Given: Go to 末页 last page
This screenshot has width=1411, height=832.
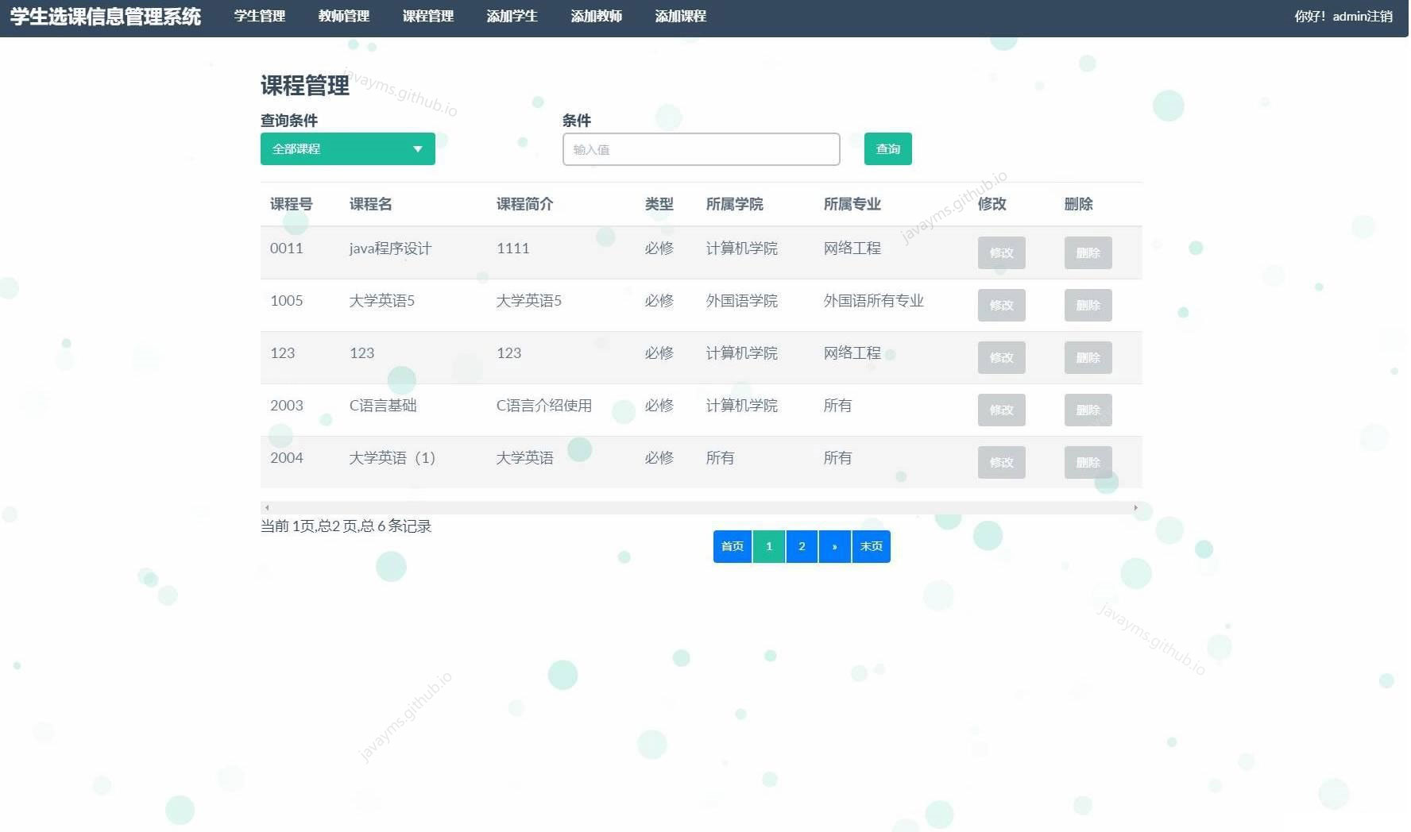Looking at the screenshot, I should (871, 546).
